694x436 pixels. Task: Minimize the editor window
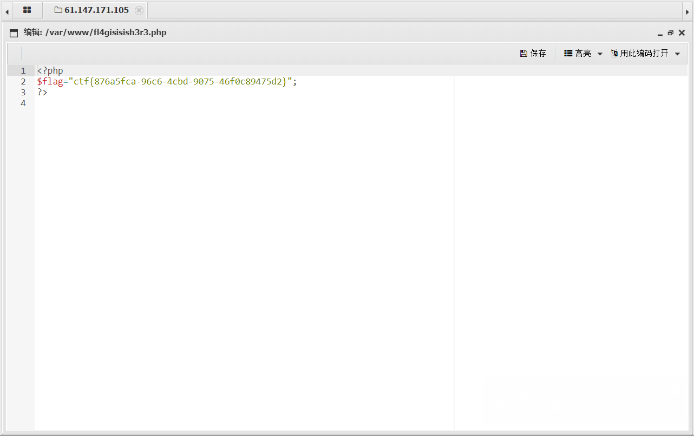pos(660,34)
